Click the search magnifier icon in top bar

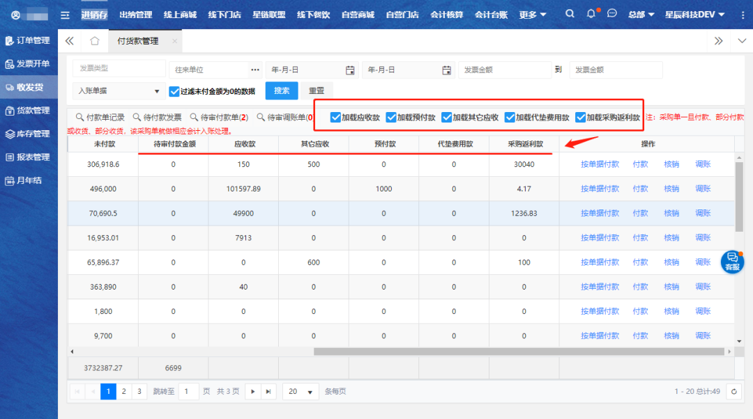[x=570, y=14]
